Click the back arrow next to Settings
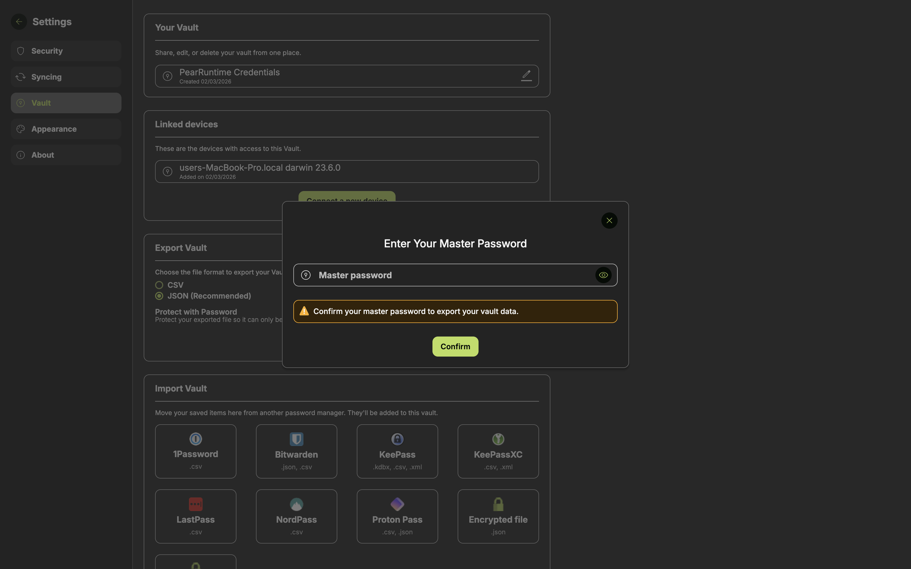911x569 pixels. click(x=19, y=21)
